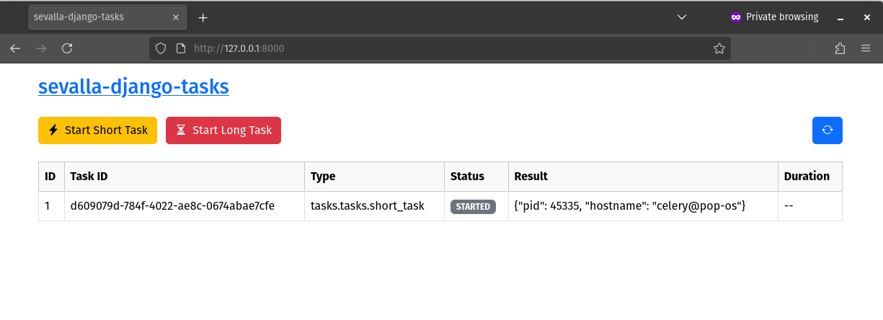Start a long task
The width and height of the screenshot is (883, 320).
[x=223, y=130]
